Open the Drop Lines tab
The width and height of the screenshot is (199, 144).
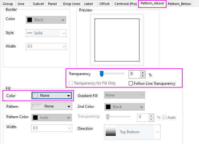pyautogui.click(x=71, y=4)
